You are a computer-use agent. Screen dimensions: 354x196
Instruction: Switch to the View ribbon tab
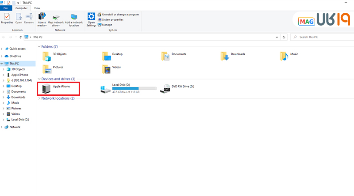[x=37, y=8]
